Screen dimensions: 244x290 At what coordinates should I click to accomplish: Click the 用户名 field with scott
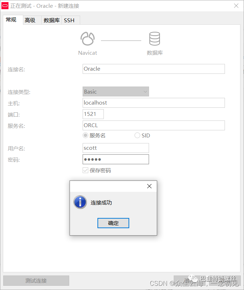(x=115, y=148)
